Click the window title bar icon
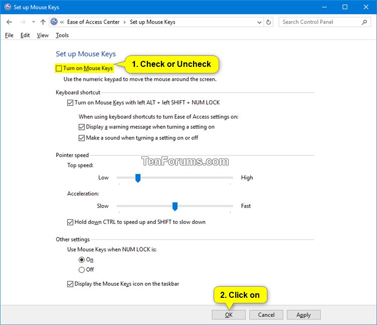 point(8,7)
